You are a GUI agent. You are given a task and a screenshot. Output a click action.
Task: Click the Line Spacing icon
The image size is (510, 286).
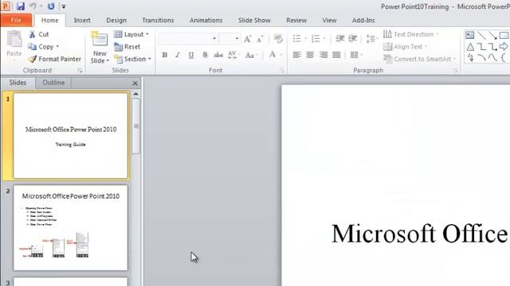tap(371, 39)
